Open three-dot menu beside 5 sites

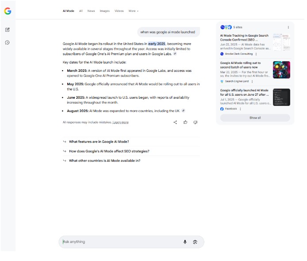tap(288, 27)
